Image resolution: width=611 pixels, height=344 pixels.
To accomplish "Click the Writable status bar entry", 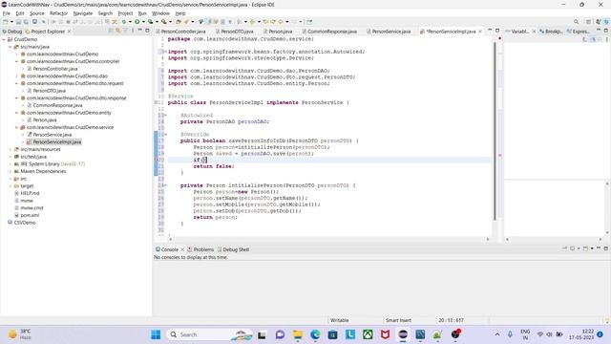I will tap(340, 320).
